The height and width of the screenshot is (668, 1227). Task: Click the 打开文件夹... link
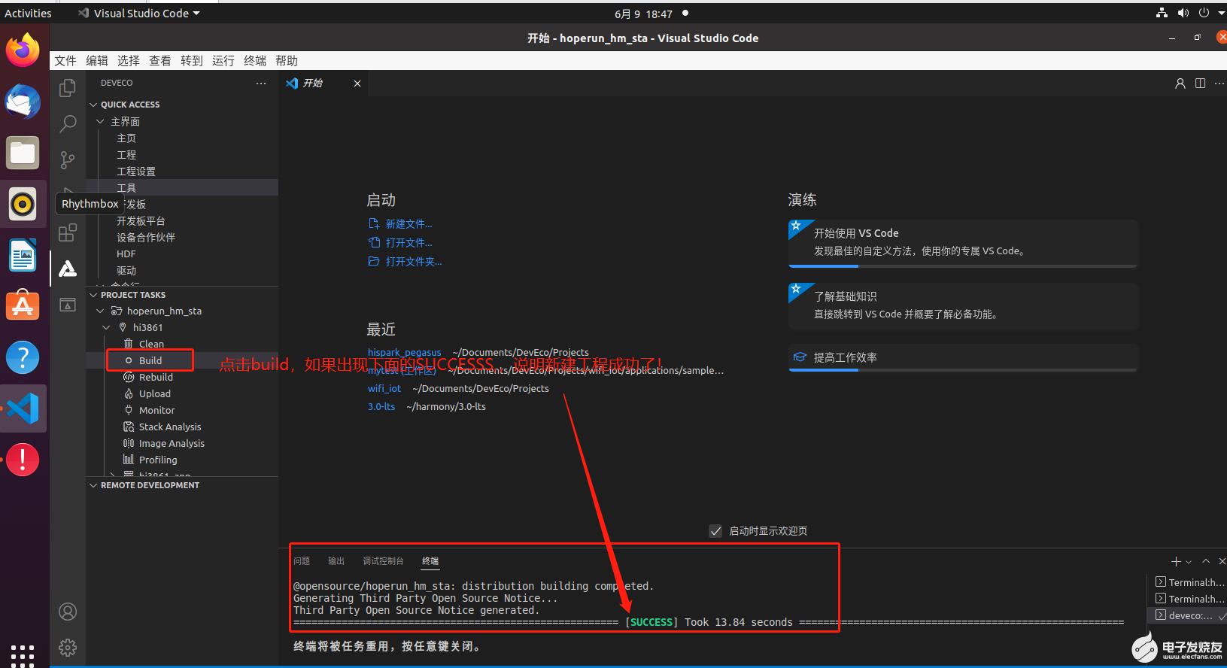414,262
